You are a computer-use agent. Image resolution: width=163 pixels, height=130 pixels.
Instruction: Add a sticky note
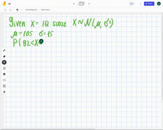pos(4,68)
